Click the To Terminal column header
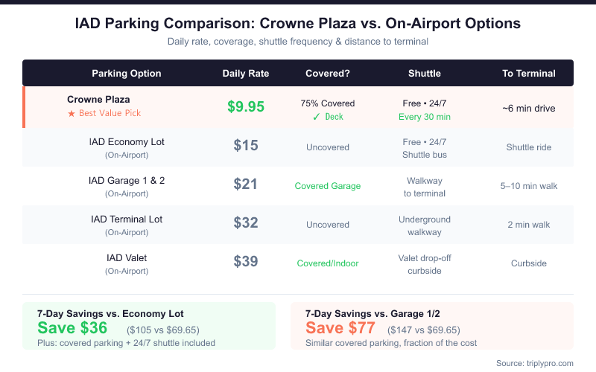 pyautogui.click(x=529, y=73)
